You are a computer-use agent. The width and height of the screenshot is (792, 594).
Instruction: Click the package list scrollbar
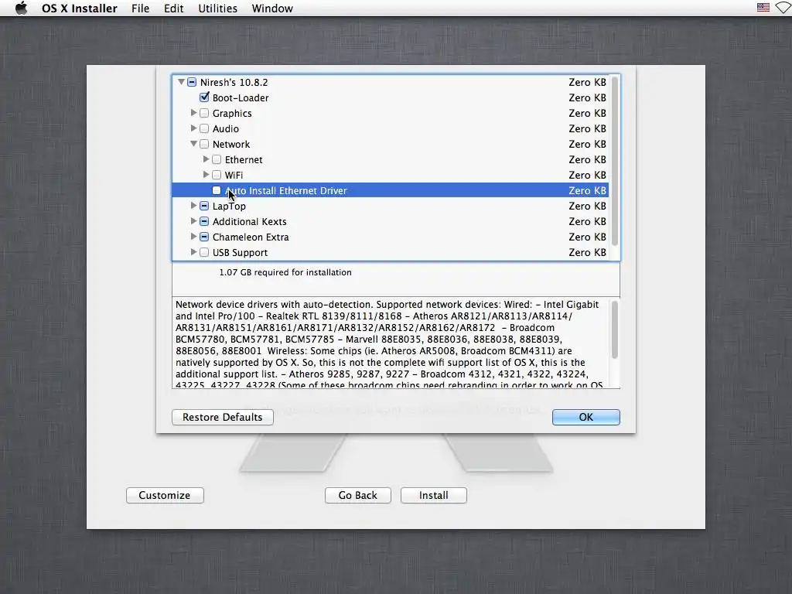point(615,162)
